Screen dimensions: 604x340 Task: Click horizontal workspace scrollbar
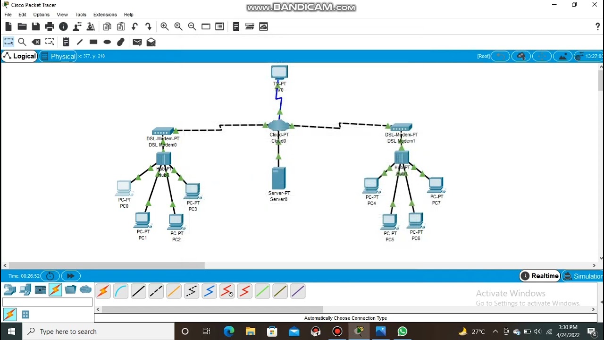[107, 265]
